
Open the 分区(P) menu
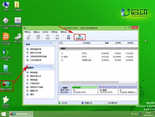pyautogui.click(x=45, y=32)
